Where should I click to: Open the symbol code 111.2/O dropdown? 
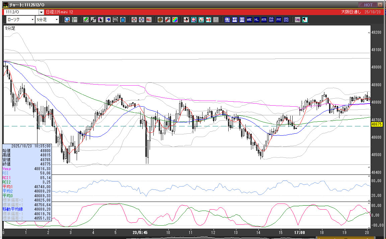click(41, 12)
